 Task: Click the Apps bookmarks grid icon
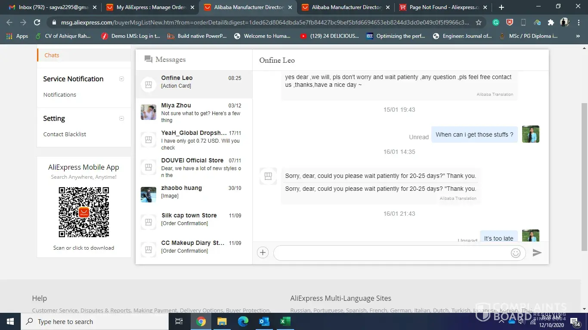pyautogui.click(x=9, y=36)
